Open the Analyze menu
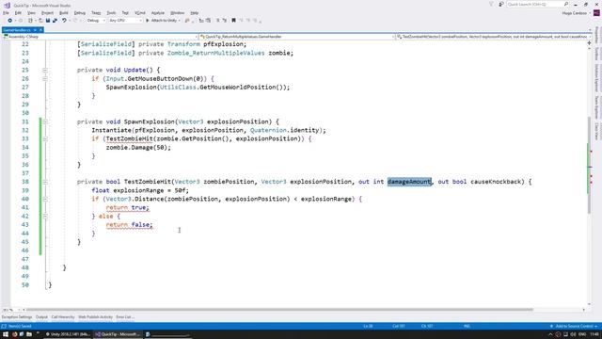Image resolution: width=602 pixels, height=339 pixels. (158, 12)
